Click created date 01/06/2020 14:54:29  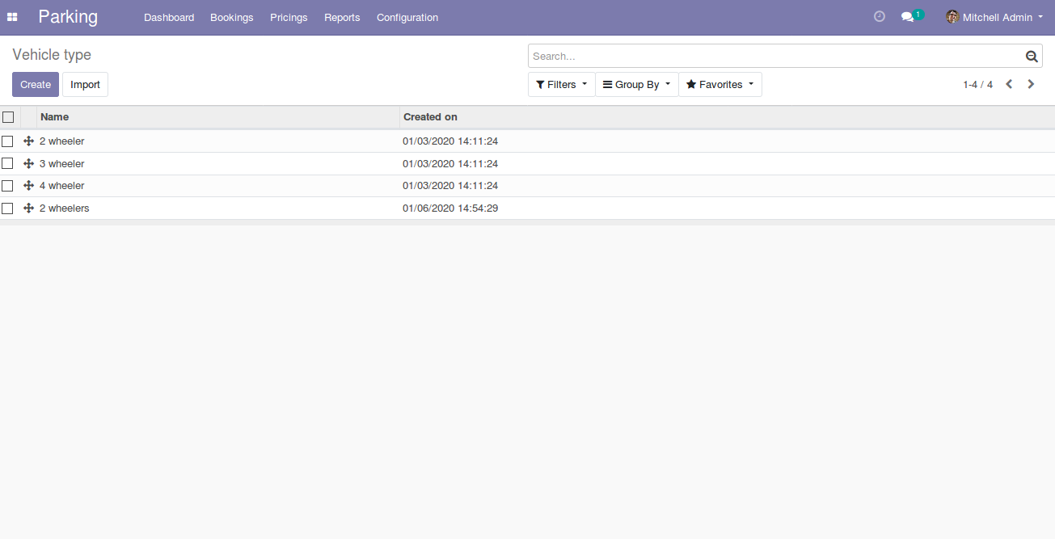450,208
